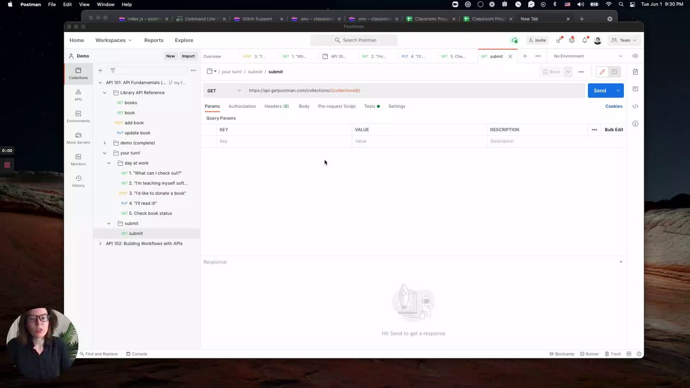Screen dimensions: 690x388
Task: Close the submit request tab
Action: 510,56
